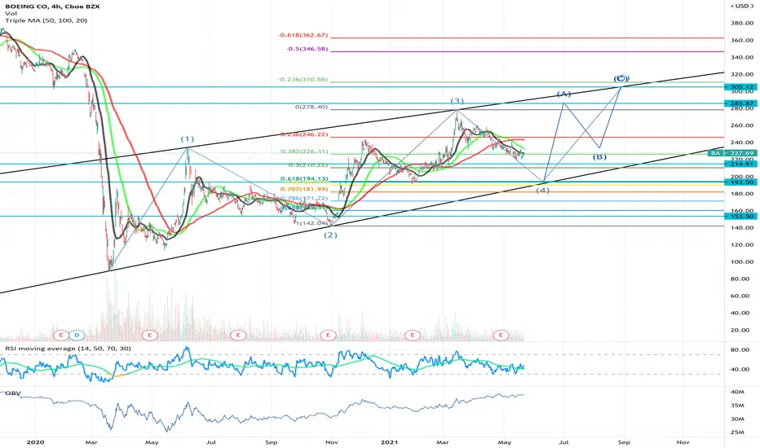The image size is (760, 448).
Task: Click the USD currency label on price axis
Action: (741, 6)
